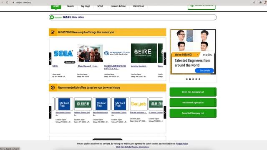Image resolution: width=267 pixels, height=150 pixels.
Task: Click the ES Waternet company logo
Action: click(x=117, y=53)
